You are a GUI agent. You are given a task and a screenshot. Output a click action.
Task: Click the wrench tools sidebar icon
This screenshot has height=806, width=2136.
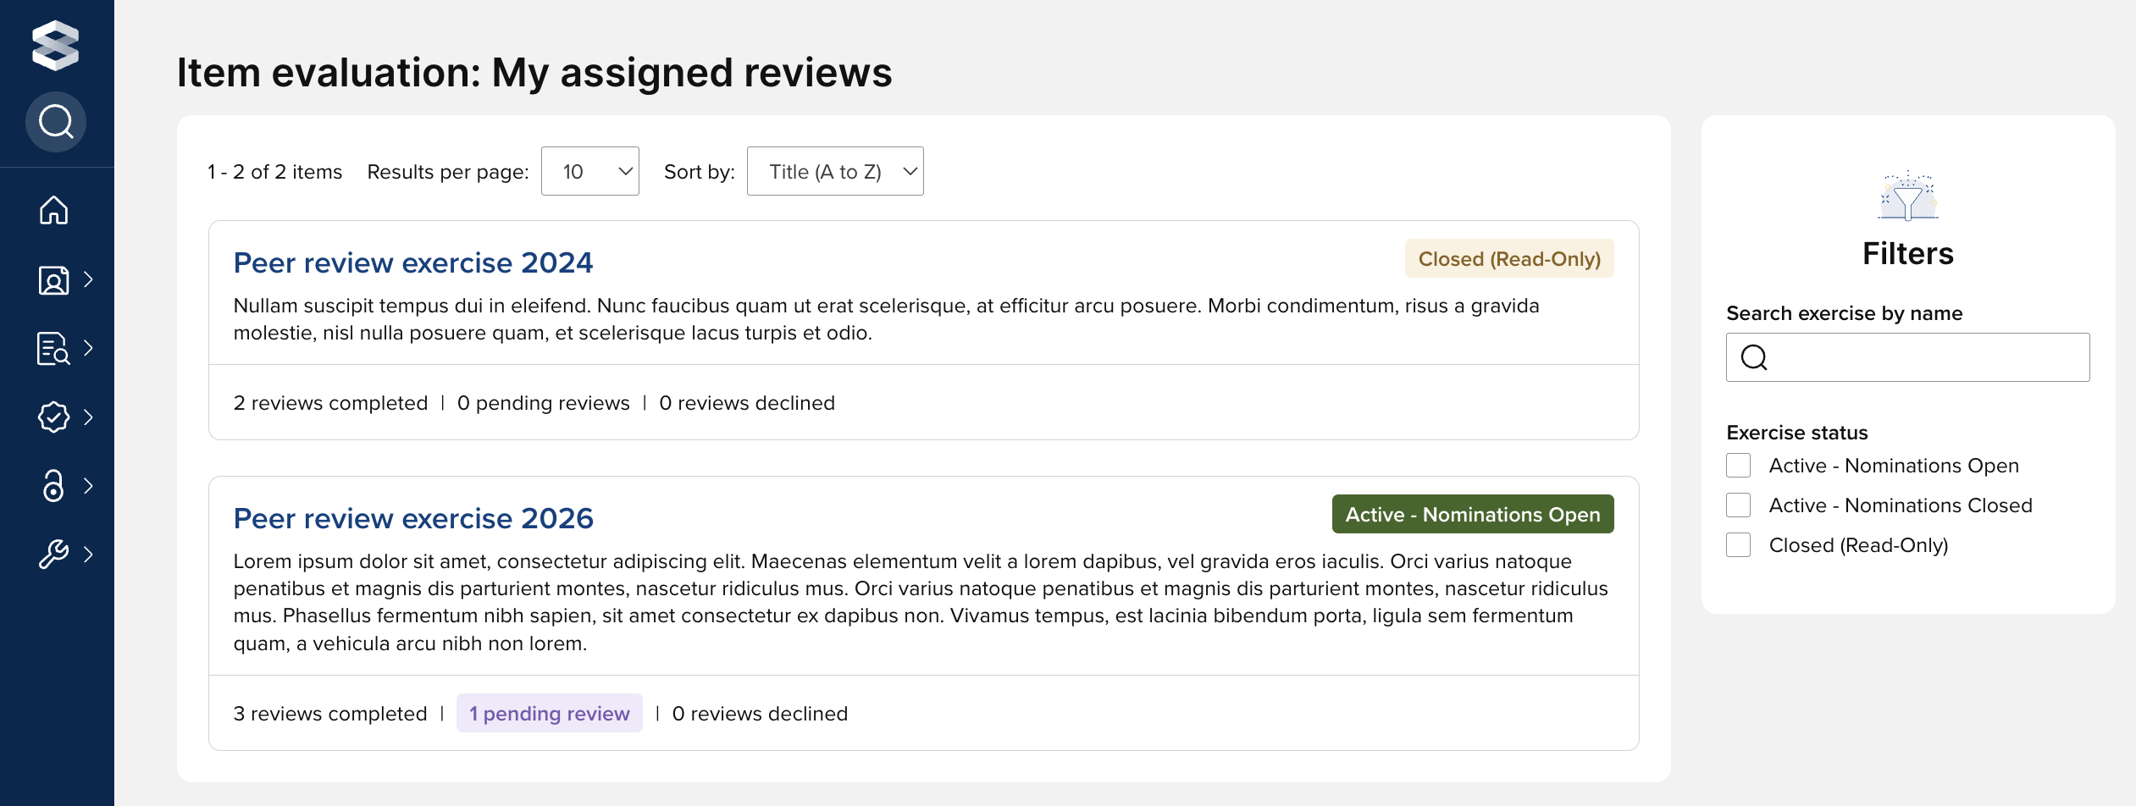(54, 555)
